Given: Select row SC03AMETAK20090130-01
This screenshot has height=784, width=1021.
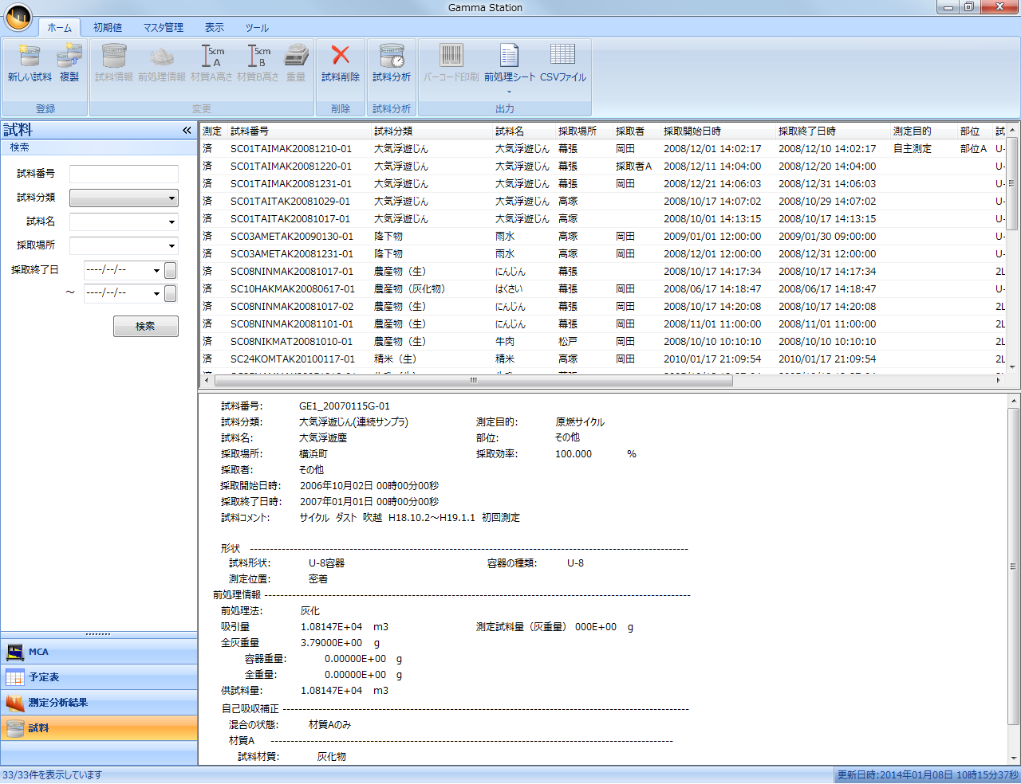Looking at the screenshot, I should click(x=604, y=236).
